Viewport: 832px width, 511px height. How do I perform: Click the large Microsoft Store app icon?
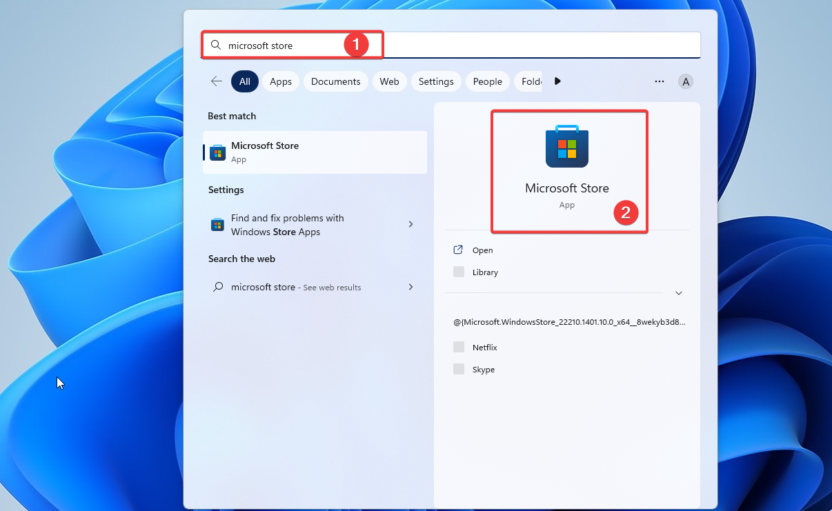pyautogui.click(x=567, y=146)
